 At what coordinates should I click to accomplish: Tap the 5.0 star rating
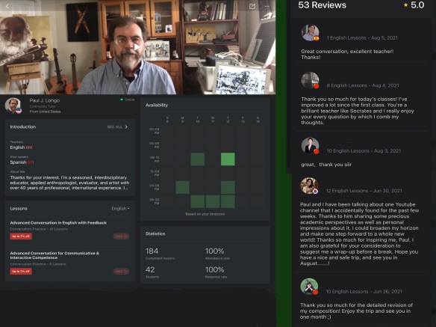point(414,5)
